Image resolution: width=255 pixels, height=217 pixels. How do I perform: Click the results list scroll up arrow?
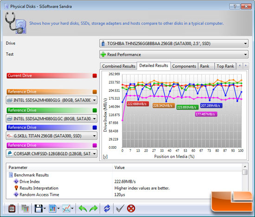(x=245, y=167)
